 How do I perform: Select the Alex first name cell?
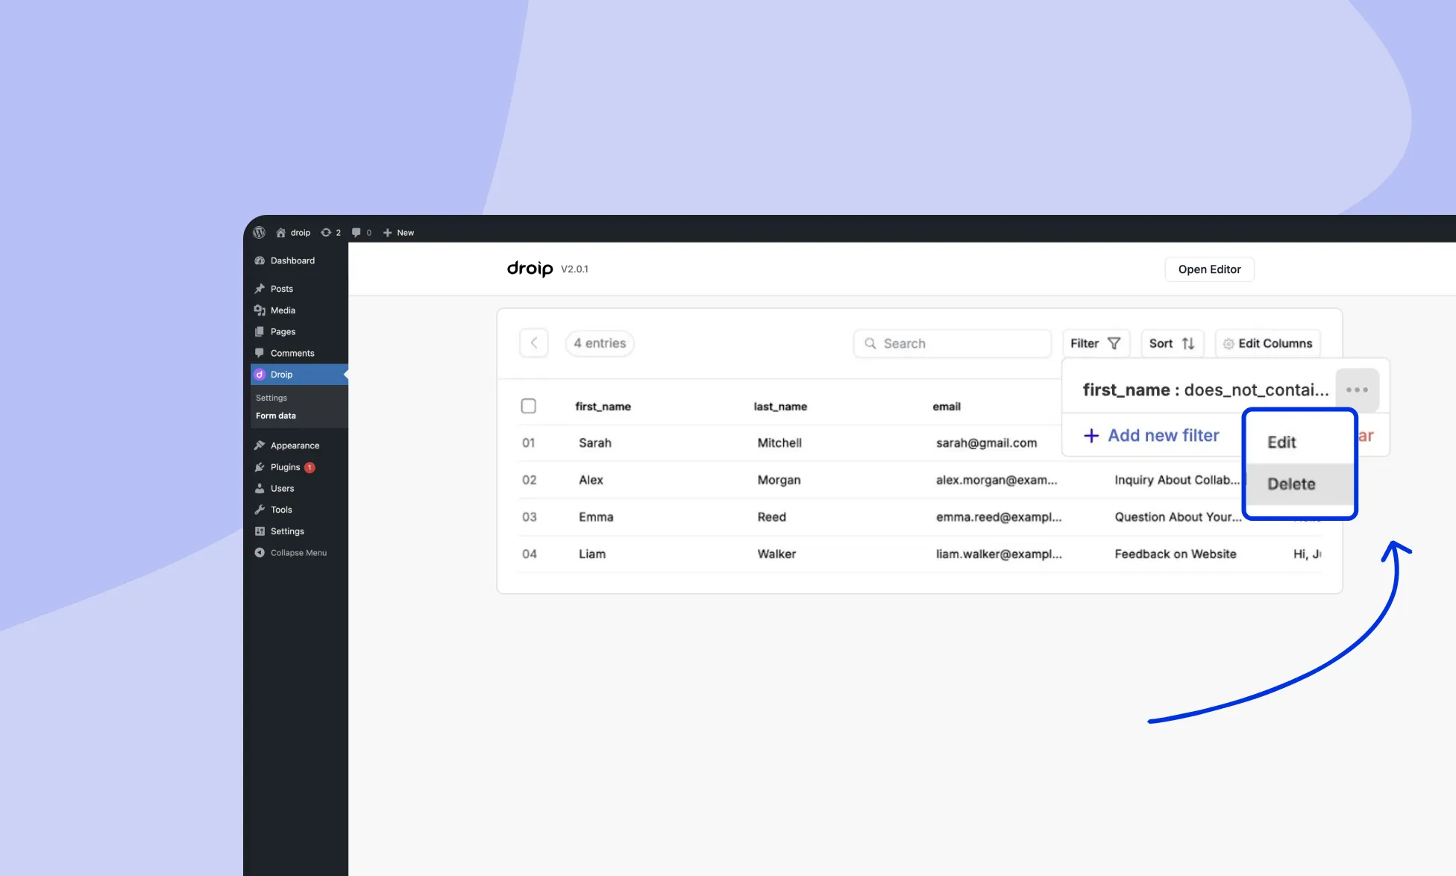(591, 480)
